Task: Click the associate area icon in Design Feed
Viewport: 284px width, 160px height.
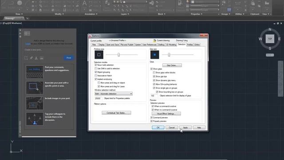Action: (x=26, y=58)
